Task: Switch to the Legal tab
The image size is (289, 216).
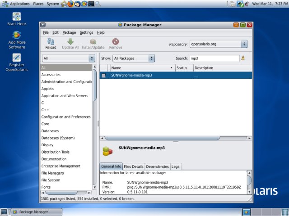Action: 176,166
